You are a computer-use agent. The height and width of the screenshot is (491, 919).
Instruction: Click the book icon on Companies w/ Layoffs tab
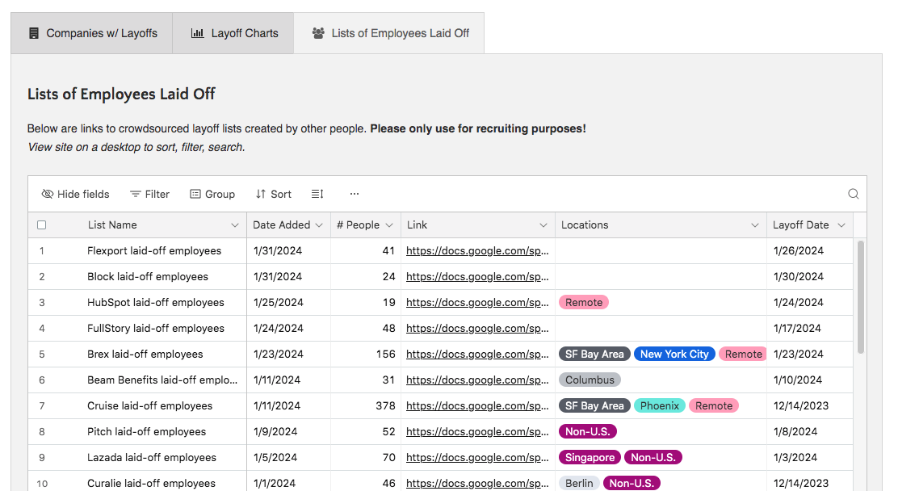point(31,32)
